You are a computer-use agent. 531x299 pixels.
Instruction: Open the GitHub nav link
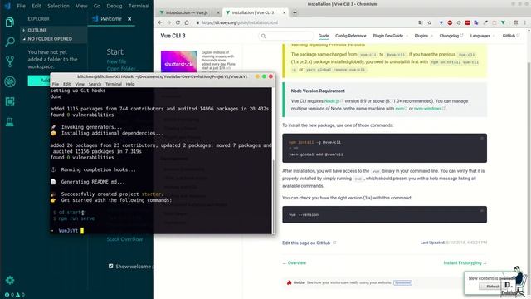tap(511, 36)
